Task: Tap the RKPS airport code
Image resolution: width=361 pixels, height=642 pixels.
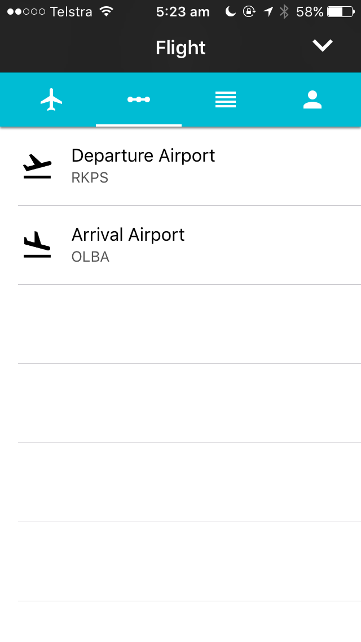Action: pos(90,178)
